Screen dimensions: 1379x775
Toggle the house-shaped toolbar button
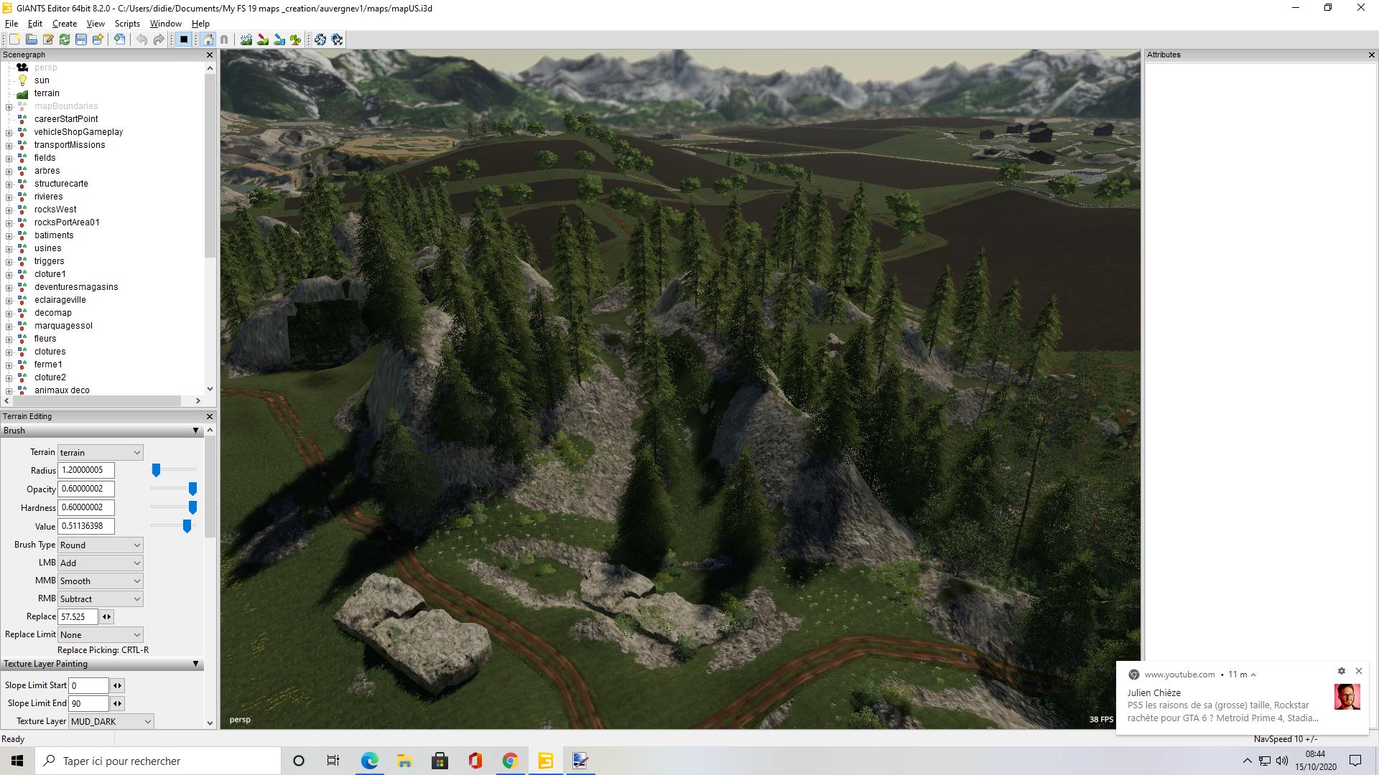208,39
